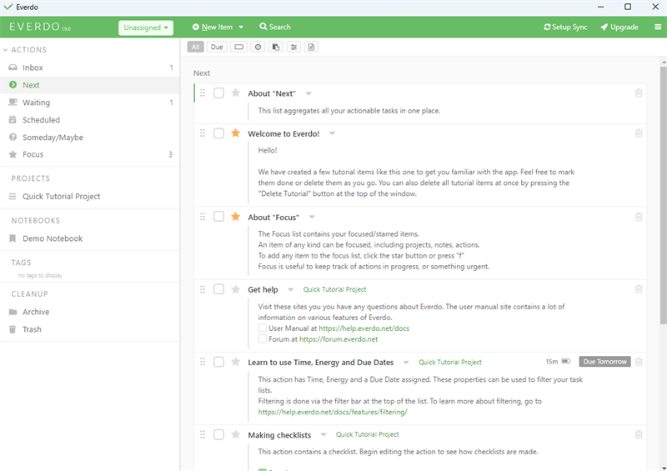Open the hamburger menu at top right
The width and height of the screenshot is (667, 471).
pos(658,27)
